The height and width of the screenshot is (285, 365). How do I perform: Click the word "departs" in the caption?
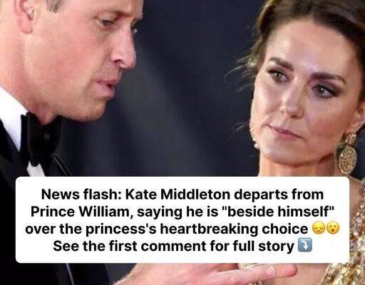click(x=262, y=196)
